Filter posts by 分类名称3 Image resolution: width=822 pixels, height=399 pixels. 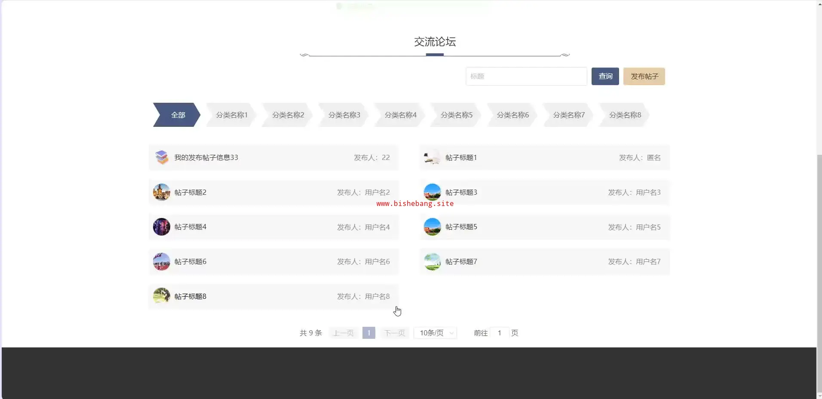(x=344, y=115)
